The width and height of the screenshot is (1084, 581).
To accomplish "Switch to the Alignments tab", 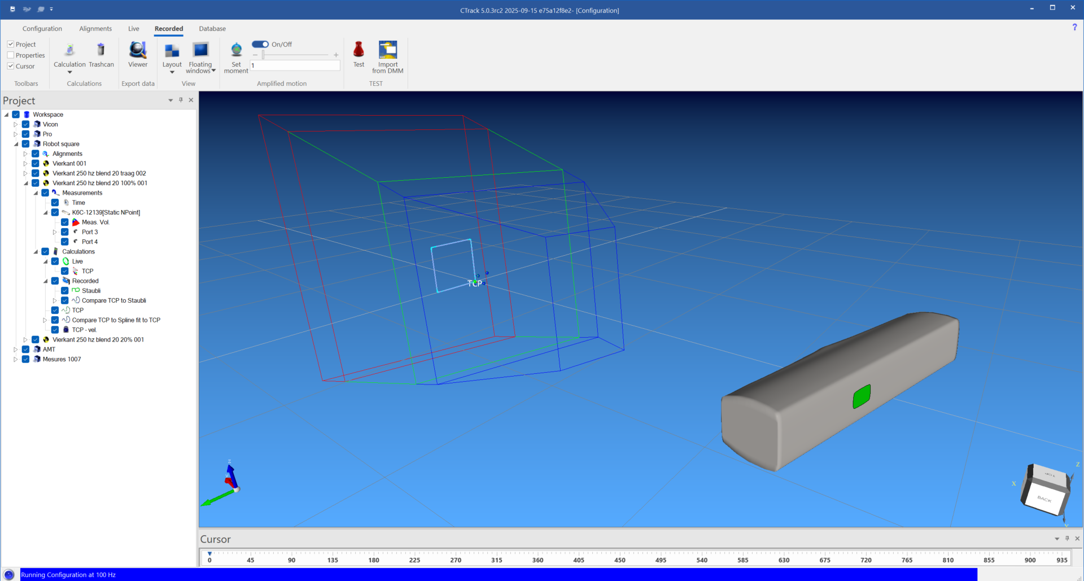I will click(x=95, y=29).
